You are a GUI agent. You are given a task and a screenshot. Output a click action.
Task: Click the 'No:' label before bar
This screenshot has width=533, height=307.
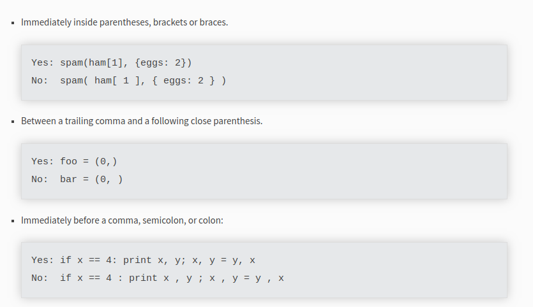point(40,180)
